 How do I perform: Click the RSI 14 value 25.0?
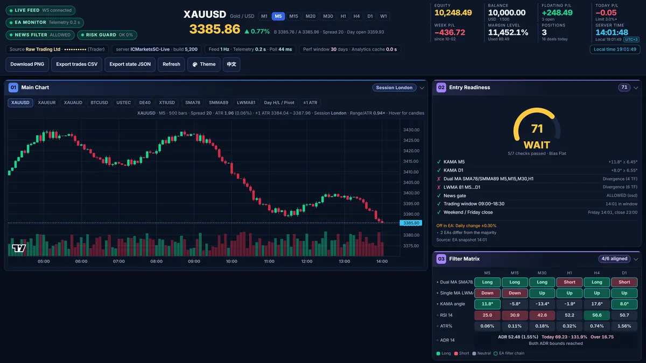(x=487, y=315)
